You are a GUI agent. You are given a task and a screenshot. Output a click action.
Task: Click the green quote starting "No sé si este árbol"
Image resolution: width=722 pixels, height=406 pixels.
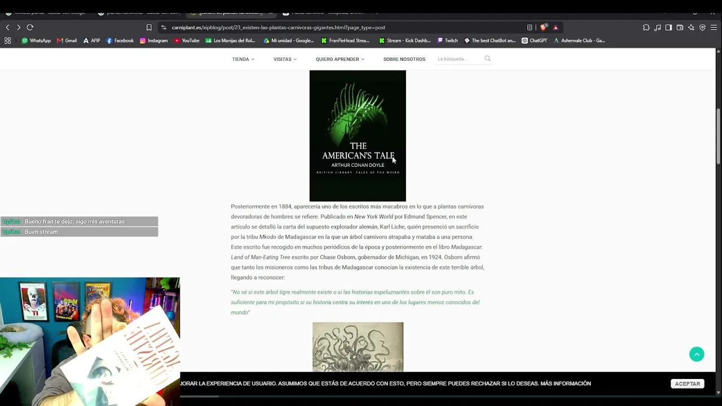(x=355, y=302)
